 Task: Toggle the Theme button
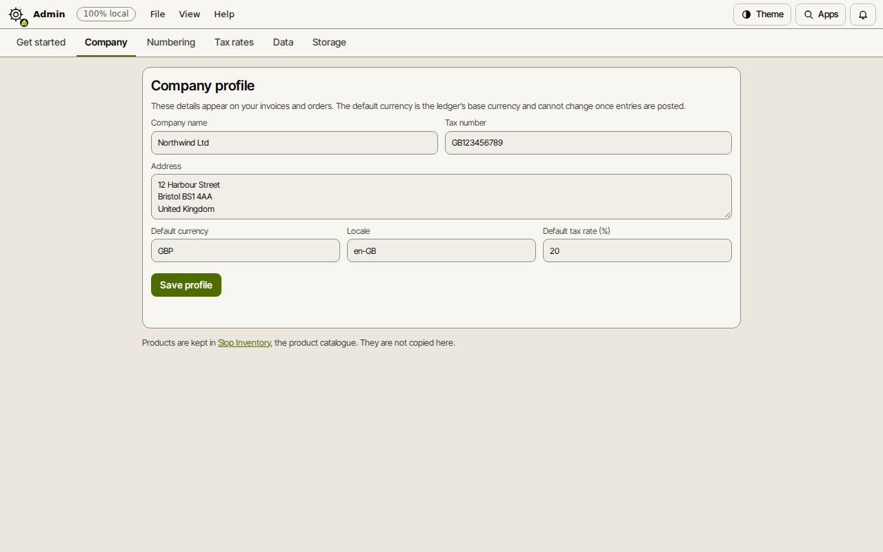[x=762, y=14]
